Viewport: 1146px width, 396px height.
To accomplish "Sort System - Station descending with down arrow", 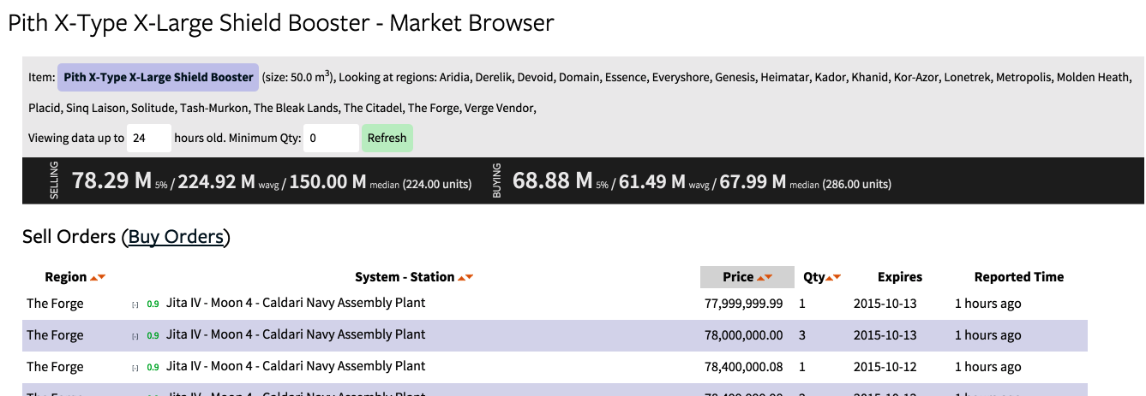I will (x=470, y=278).
